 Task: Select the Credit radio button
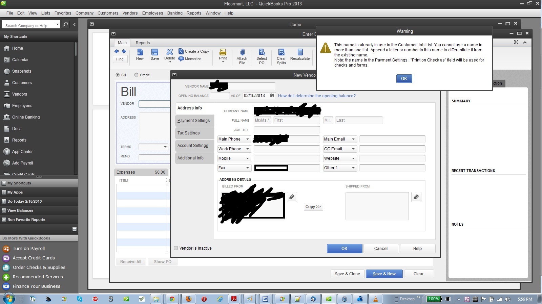click(136, 75)
